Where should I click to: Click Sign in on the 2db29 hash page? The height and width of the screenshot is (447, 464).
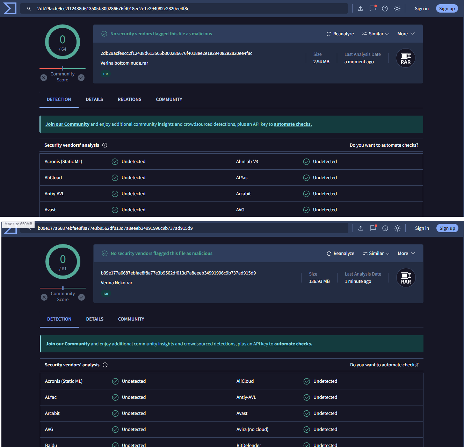(x=422, y=9)
